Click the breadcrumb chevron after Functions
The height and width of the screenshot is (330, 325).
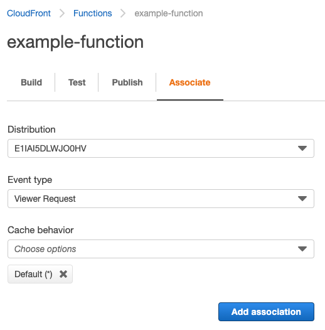[123, 13]
